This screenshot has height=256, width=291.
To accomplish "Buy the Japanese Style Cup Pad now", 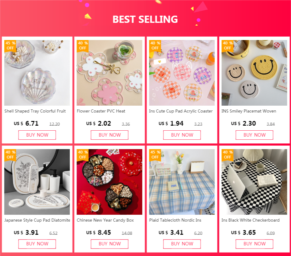I will (x=37, y=244).
